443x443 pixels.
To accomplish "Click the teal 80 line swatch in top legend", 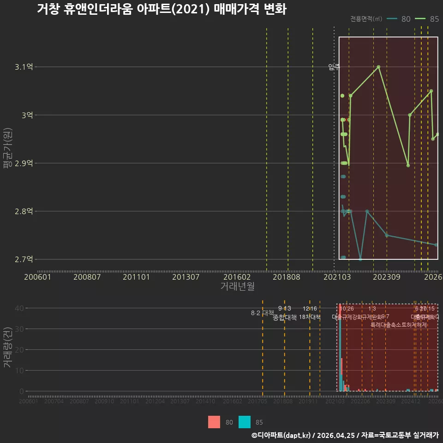I will click(392, 18).
